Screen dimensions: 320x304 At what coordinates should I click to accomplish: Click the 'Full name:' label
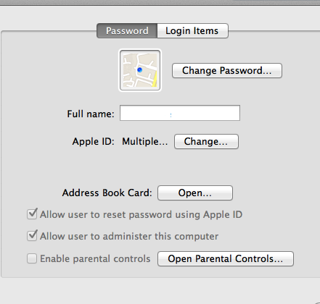(91, 114)
